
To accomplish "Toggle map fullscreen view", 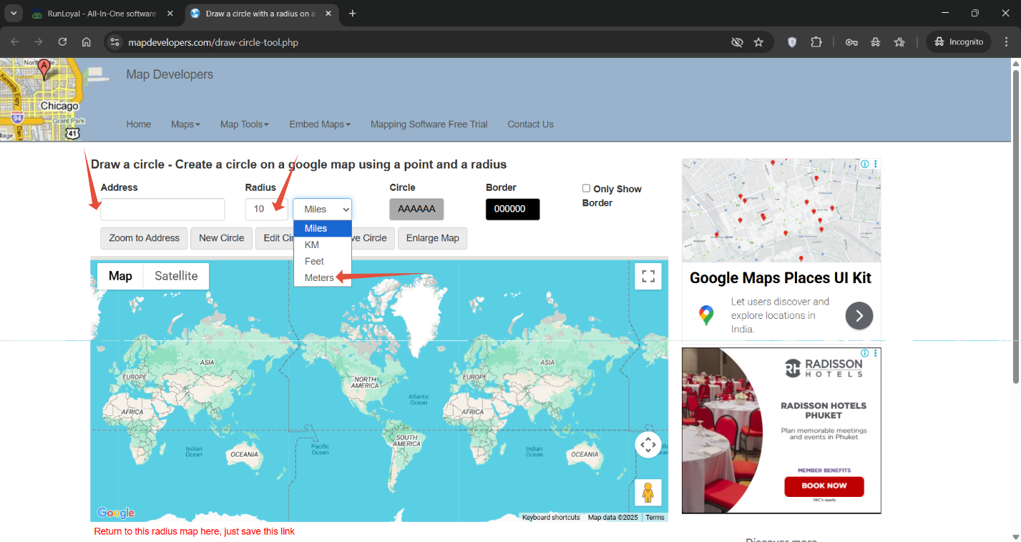I will [x=648, y=276].
